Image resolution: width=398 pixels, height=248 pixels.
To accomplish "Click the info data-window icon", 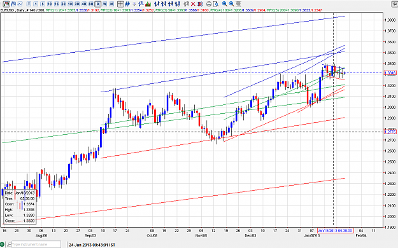I will (x=134, y=4).
